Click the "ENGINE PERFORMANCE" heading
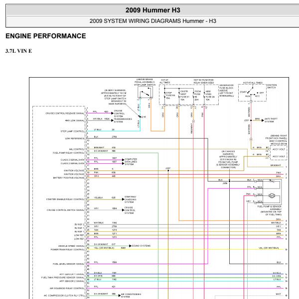The width and height of the screenshot is (299, 299). [46, 36]
